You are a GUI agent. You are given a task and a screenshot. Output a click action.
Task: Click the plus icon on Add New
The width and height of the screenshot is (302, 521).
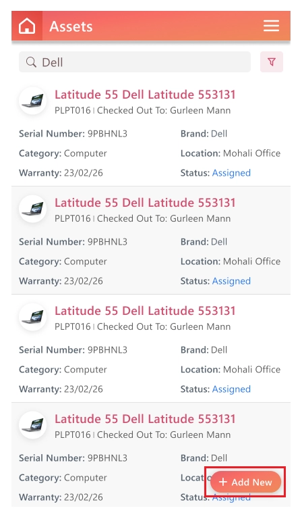point(223,482)
